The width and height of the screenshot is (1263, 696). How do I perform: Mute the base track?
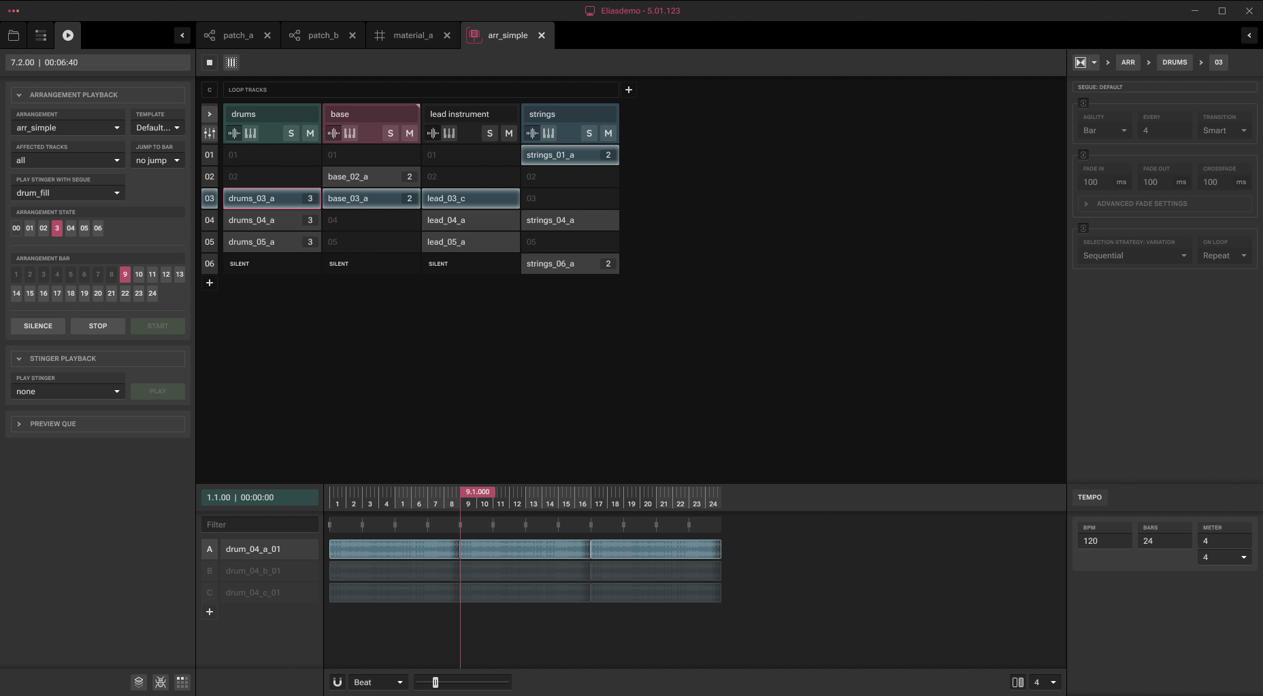[410, 133]
